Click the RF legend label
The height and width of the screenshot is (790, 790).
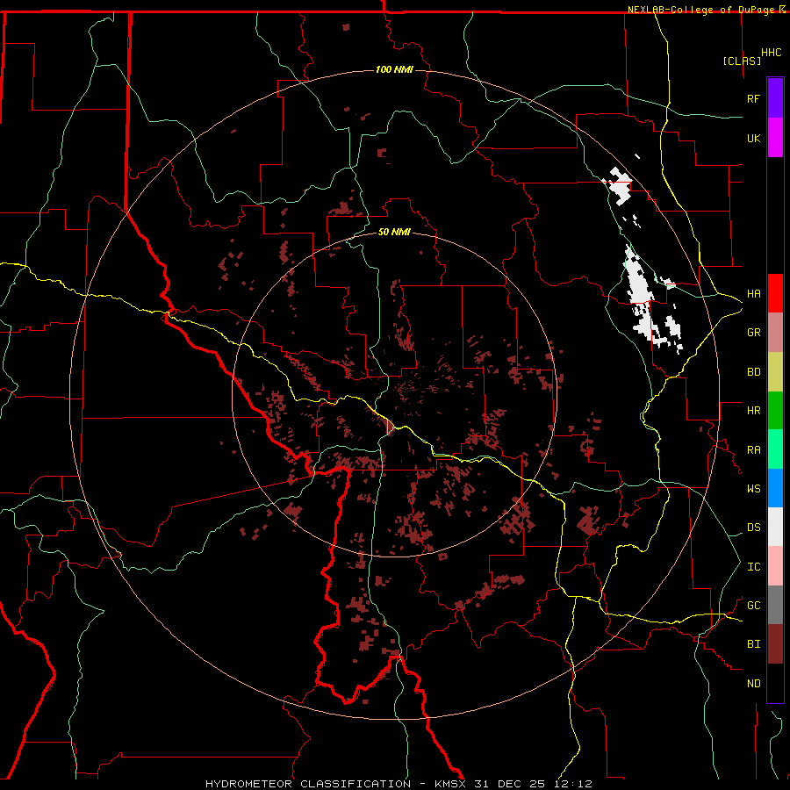coord(754,98)
